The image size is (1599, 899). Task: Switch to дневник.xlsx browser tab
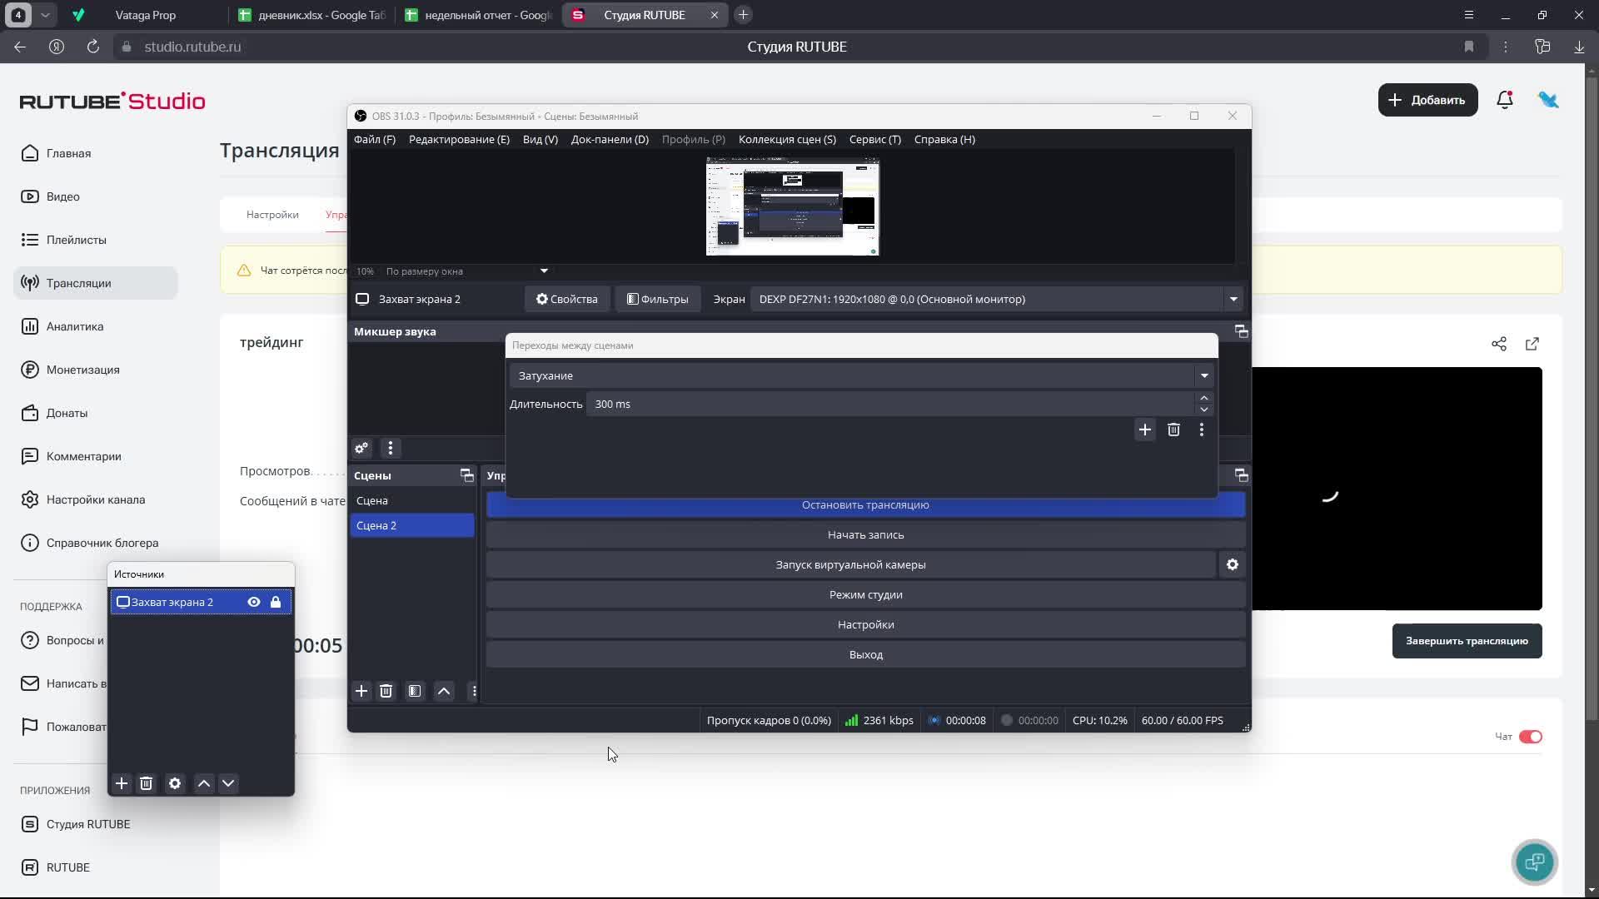point(313,15)
